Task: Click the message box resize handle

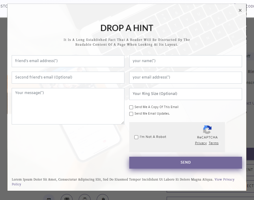Action: tap(123, 123)
